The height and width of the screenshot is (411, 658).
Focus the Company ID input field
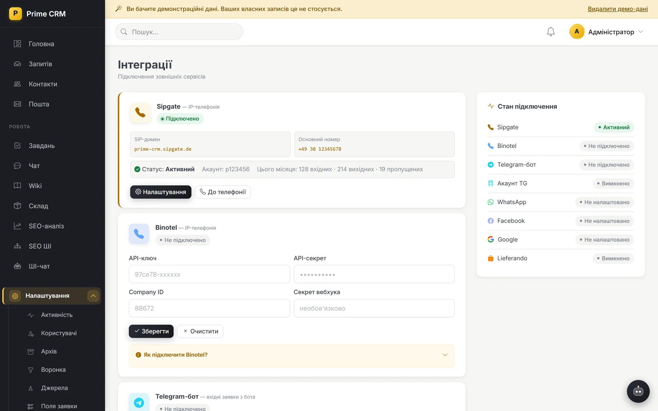point(209,308)
